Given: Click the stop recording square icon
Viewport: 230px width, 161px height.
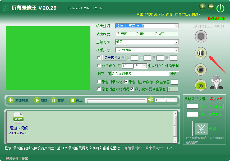Looking at the screenshot, I should point(200,69).
